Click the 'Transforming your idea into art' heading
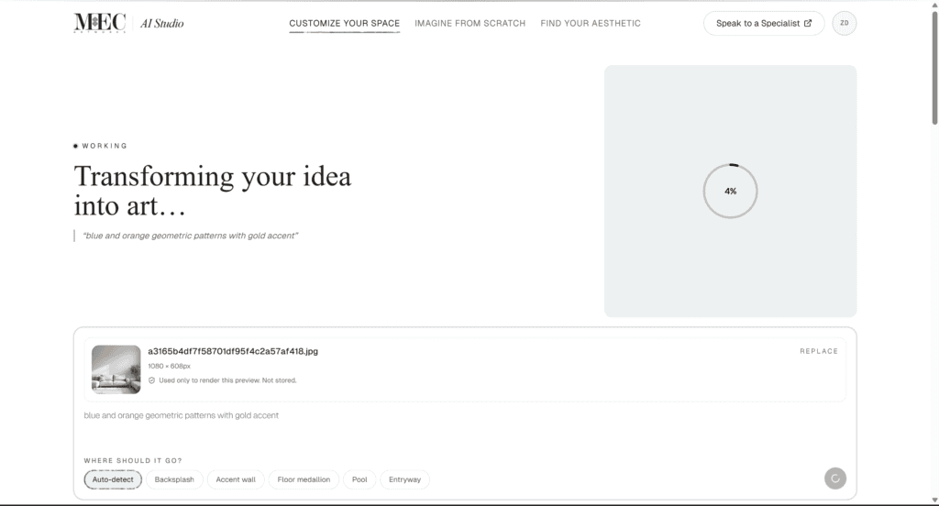This screenshot has height=506, width=939. pyautogui.click(x=213, y=191)
